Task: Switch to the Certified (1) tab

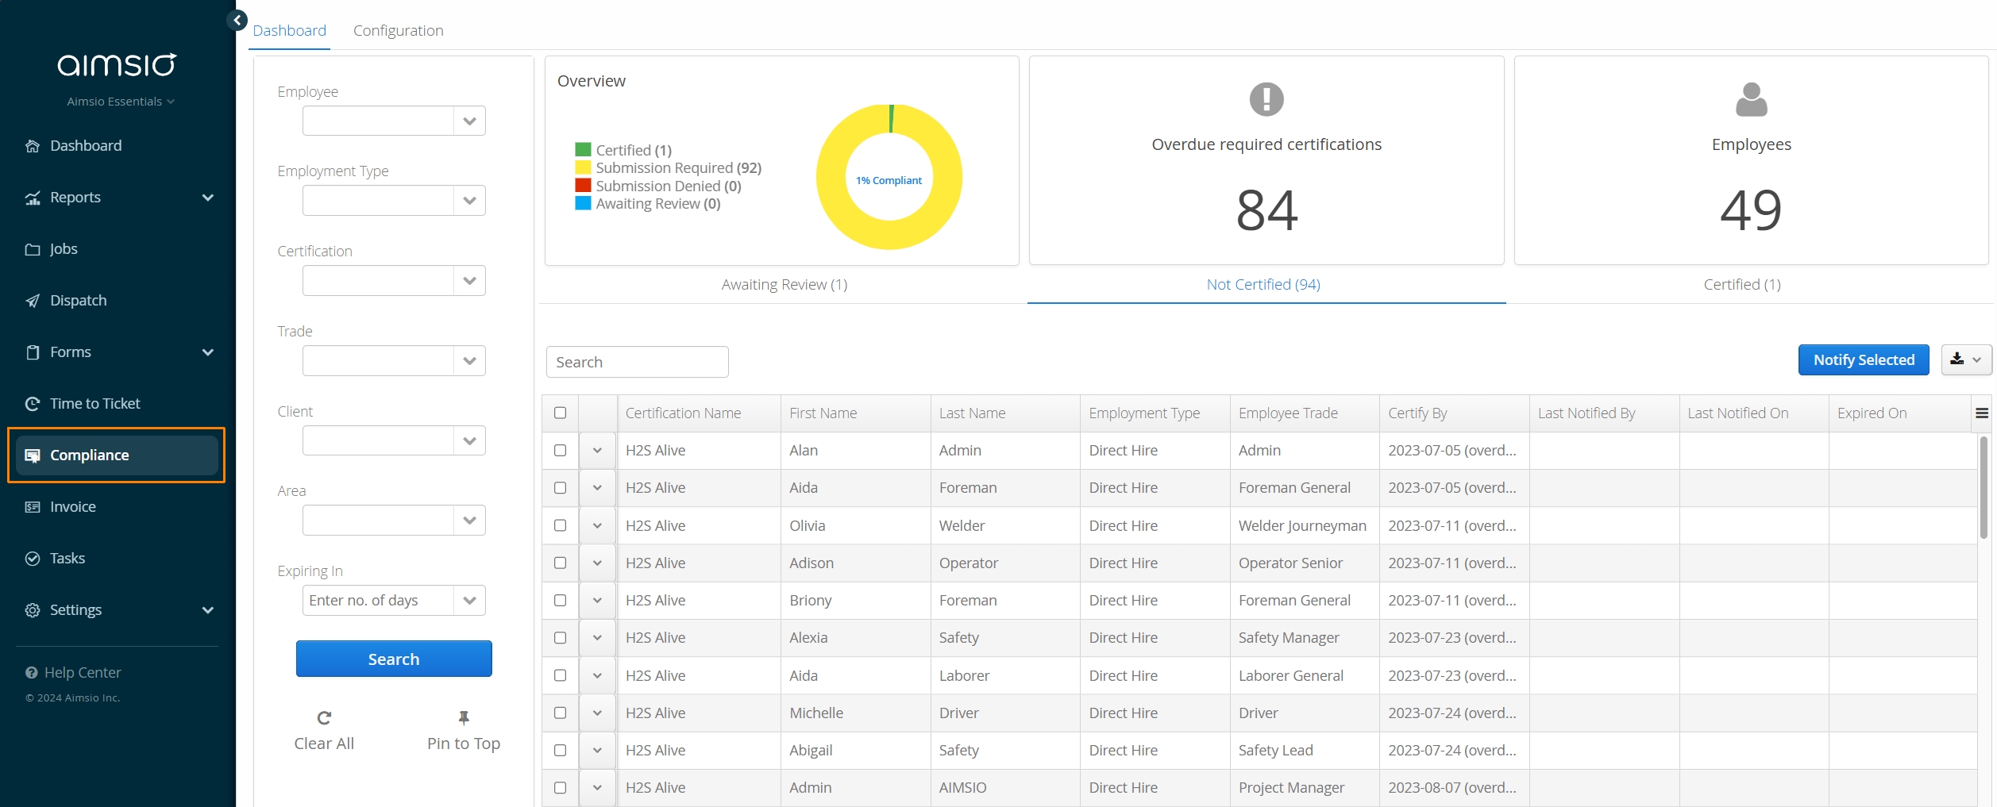Action: pyautogui.click(x=1742, y=285)
